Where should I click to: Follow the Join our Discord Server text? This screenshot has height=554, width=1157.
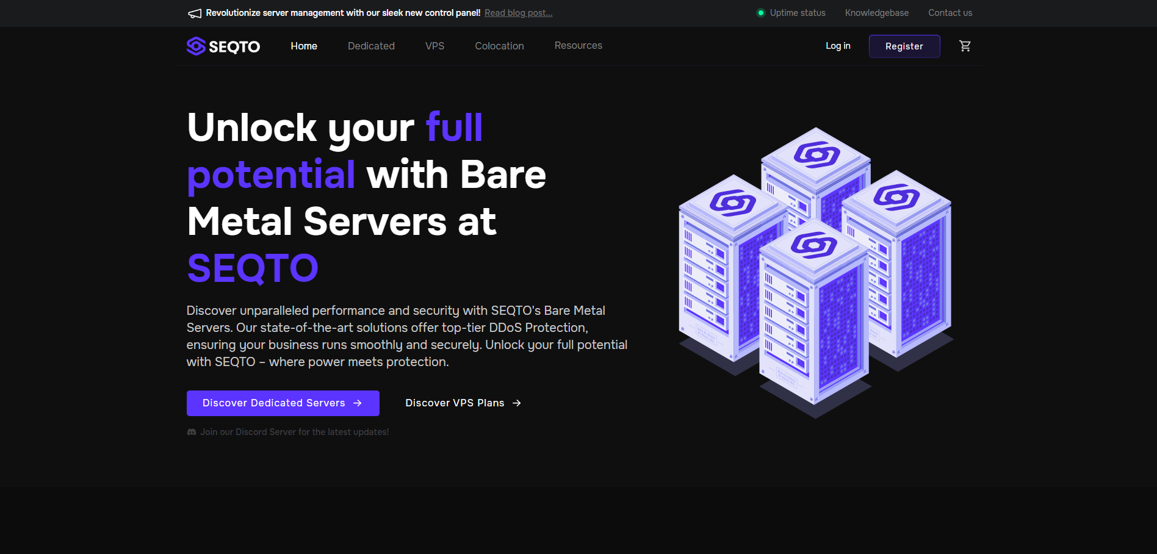[294, 432]
